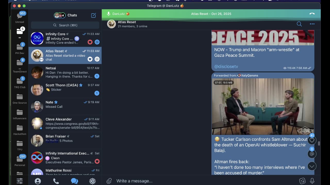Click the heart reaction badge on Infinity Core
Viewport: 330px width, 185px height.
click(90, 42)
